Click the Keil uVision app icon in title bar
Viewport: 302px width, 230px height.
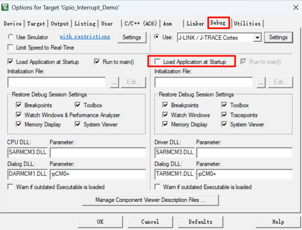5,7
